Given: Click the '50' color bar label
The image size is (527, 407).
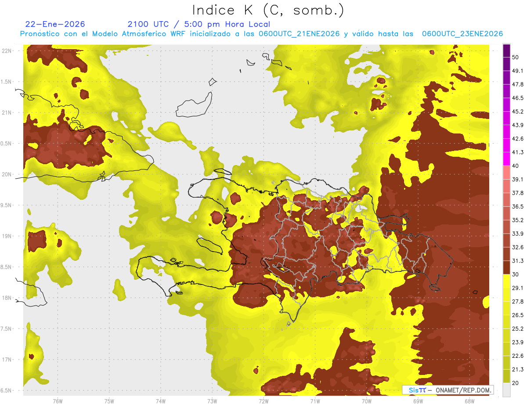Looking at the screenshot, I should [x=516, y=58].
